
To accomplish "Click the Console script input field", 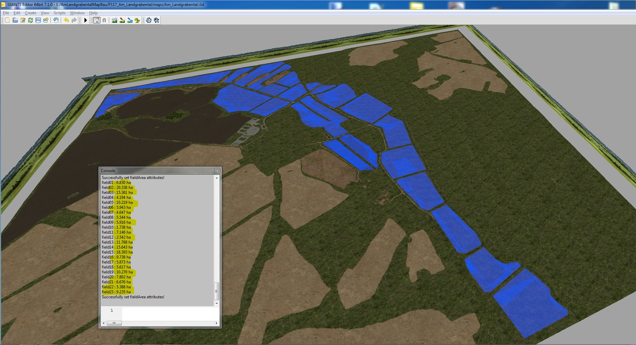I will [170, 314].
